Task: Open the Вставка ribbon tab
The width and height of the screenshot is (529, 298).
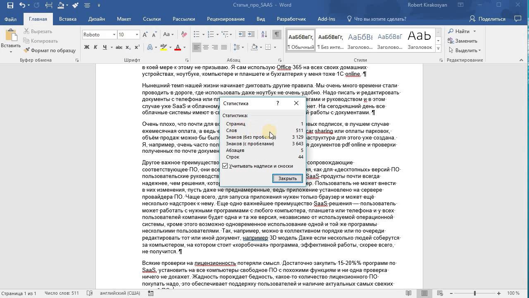Action: (x=67, y=19)
